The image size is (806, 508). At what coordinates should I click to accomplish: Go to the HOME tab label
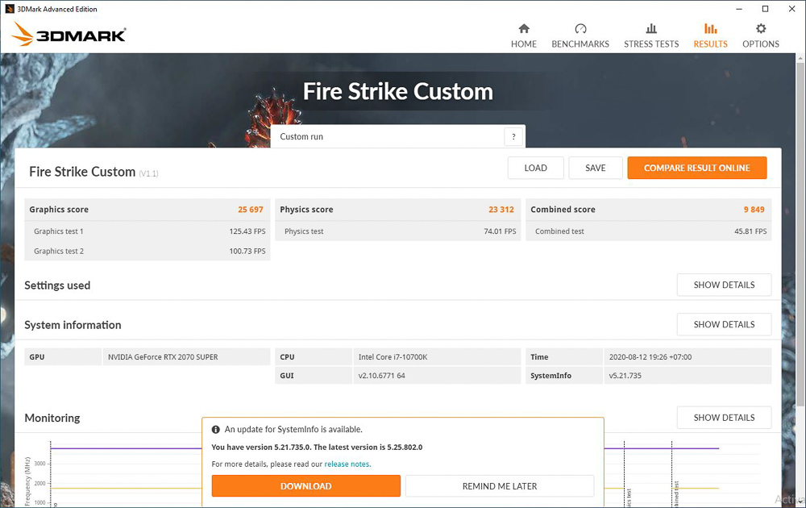(x=524, y=44)
